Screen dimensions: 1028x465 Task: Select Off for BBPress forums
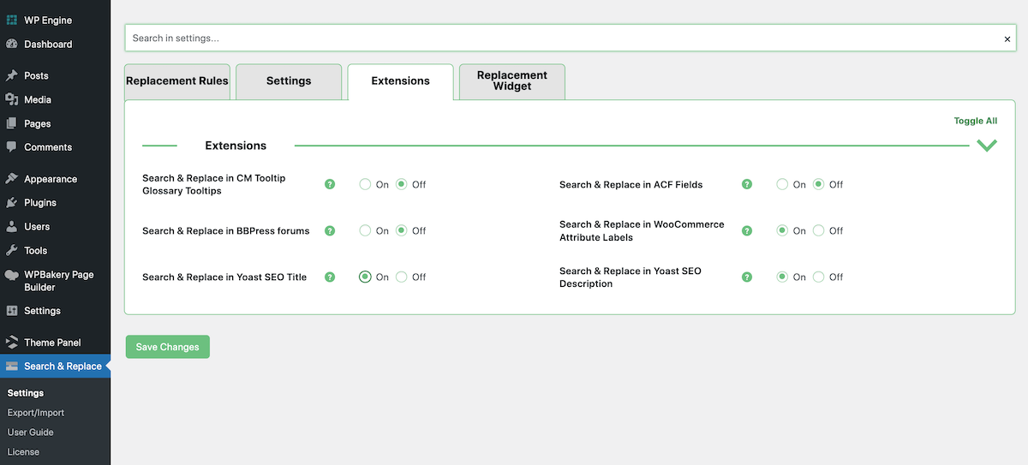coord(401,230)
